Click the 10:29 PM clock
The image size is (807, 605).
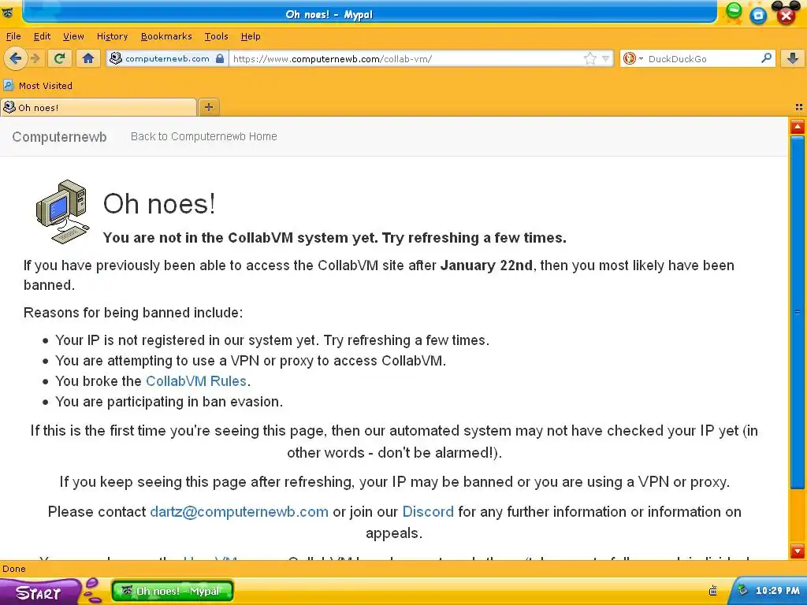777,591
